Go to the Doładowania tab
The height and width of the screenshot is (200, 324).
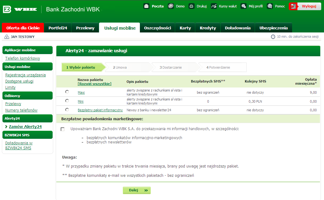[x=238, y=28]
